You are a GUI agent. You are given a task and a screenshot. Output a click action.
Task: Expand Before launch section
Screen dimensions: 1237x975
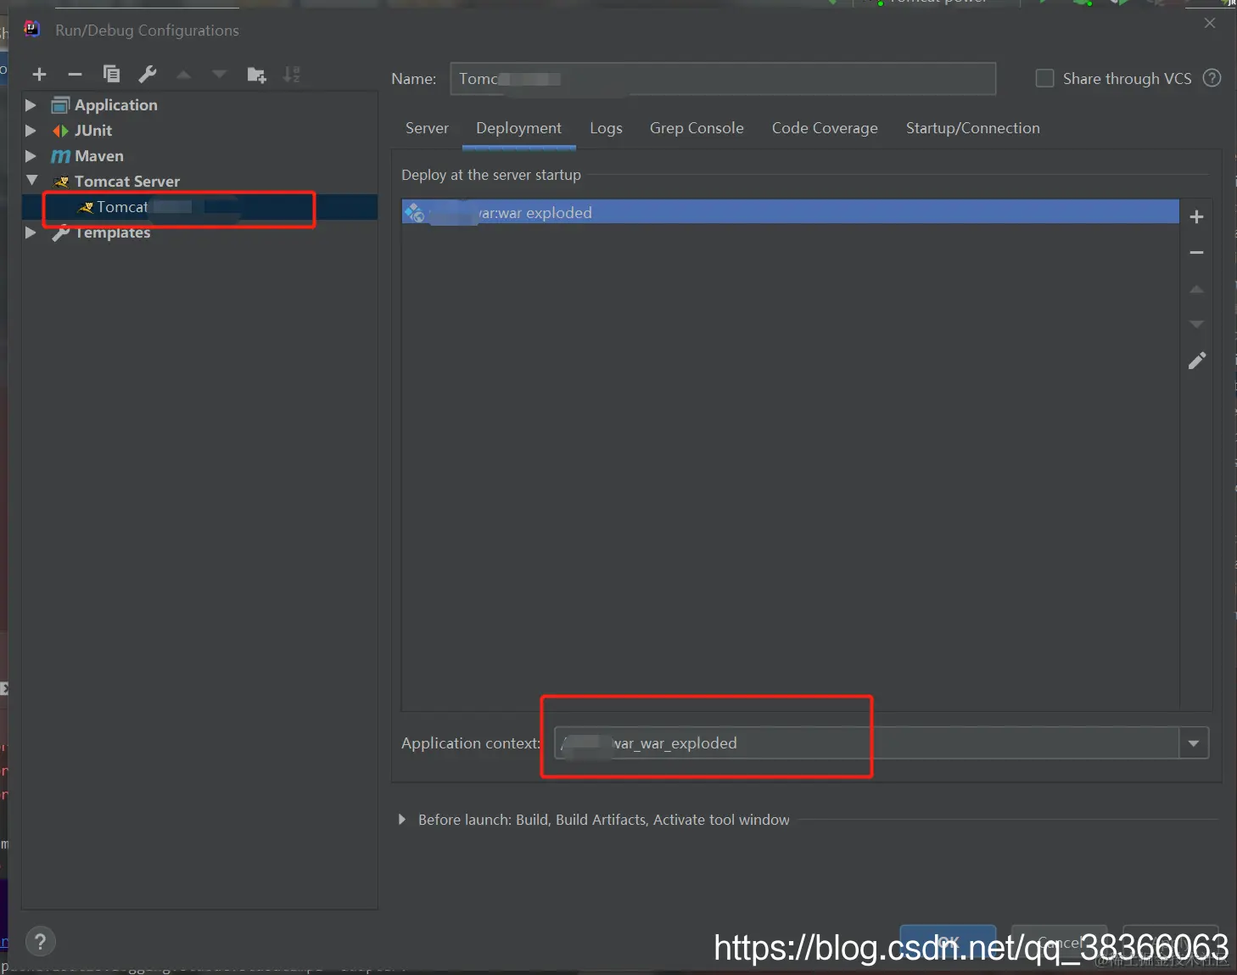click(x=402, y=820)
